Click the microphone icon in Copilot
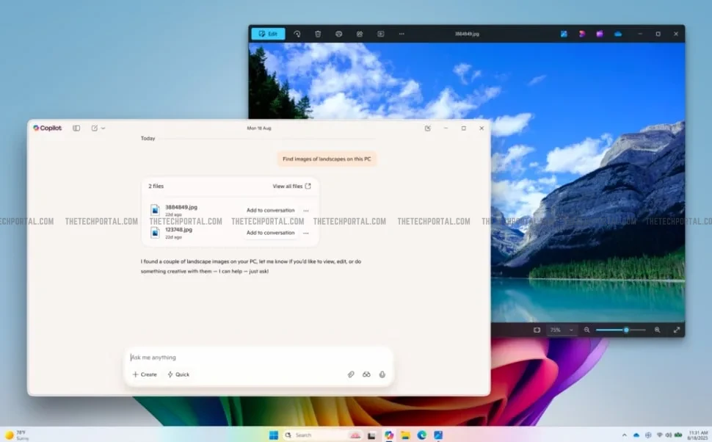 click(382, 374)
